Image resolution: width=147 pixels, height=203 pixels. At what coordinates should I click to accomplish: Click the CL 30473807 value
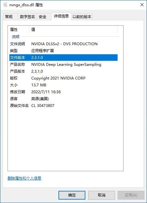click(43, 106)
